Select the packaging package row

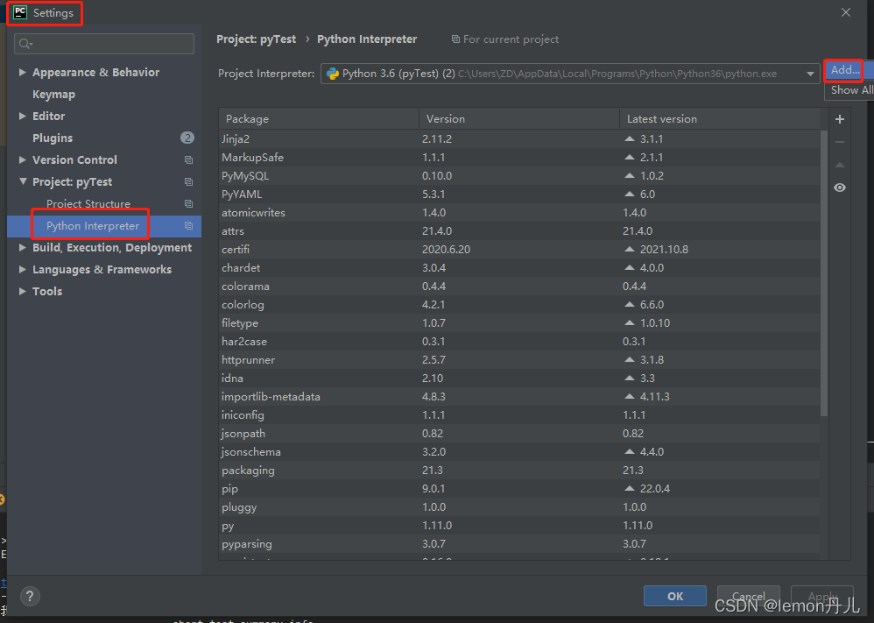click(519, 471)
